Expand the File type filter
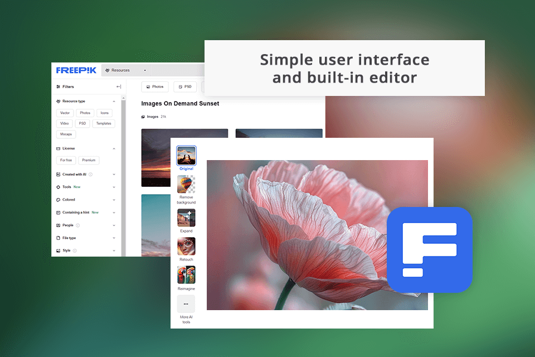535x357 pixels. [x=114, y=238]
